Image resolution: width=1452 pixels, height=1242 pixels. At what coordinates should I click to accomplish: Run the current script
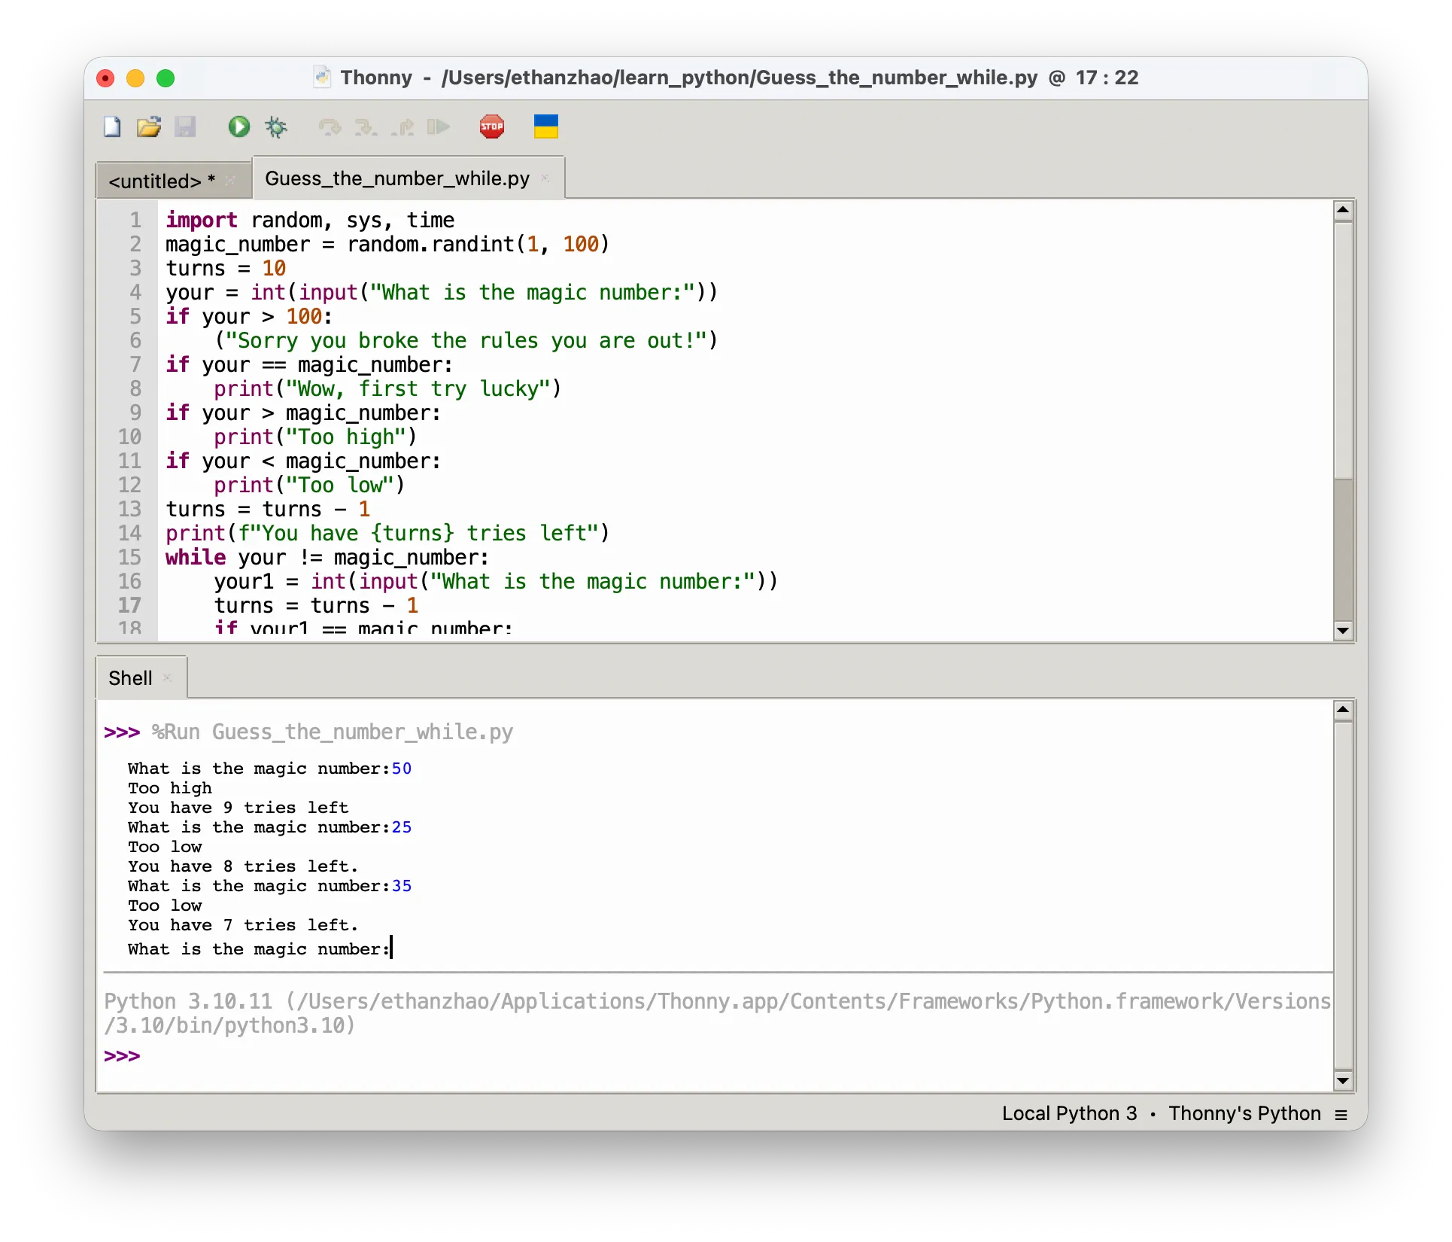click(238, 126)
